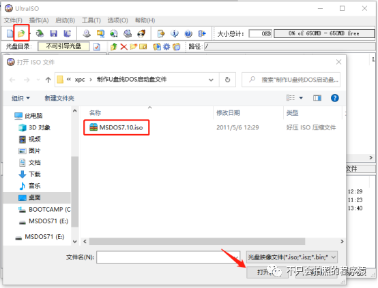This screenshot has height=288, width=378.
Task: Expand the address bar history dropdown
Action: tap(211, 80)
